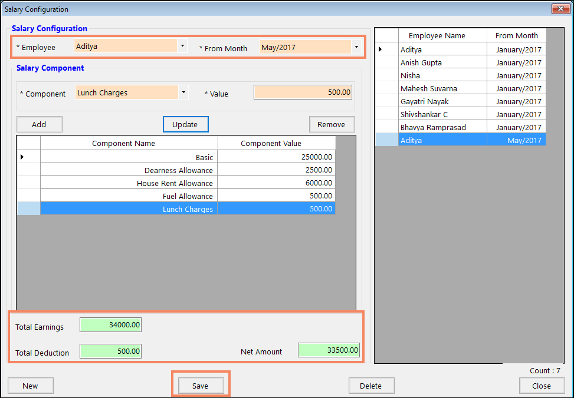The height and width of the screenshot is (398, 574).
Task: Click the From Month column header
Action: pyautogui.click(x=516, y=35)
